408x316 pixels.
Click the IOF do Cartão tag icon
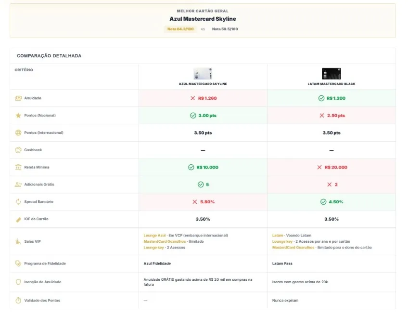point(18,219)
